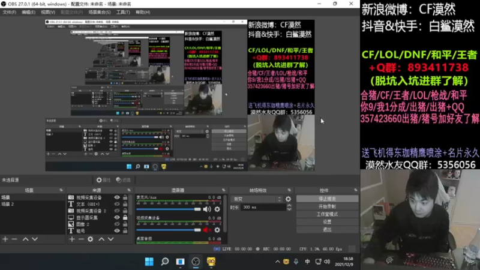This screenshot has height=270, width=480.
Task: Toggle the lock on the 视频采集设备 source
Action: click(x=125, y=197)
